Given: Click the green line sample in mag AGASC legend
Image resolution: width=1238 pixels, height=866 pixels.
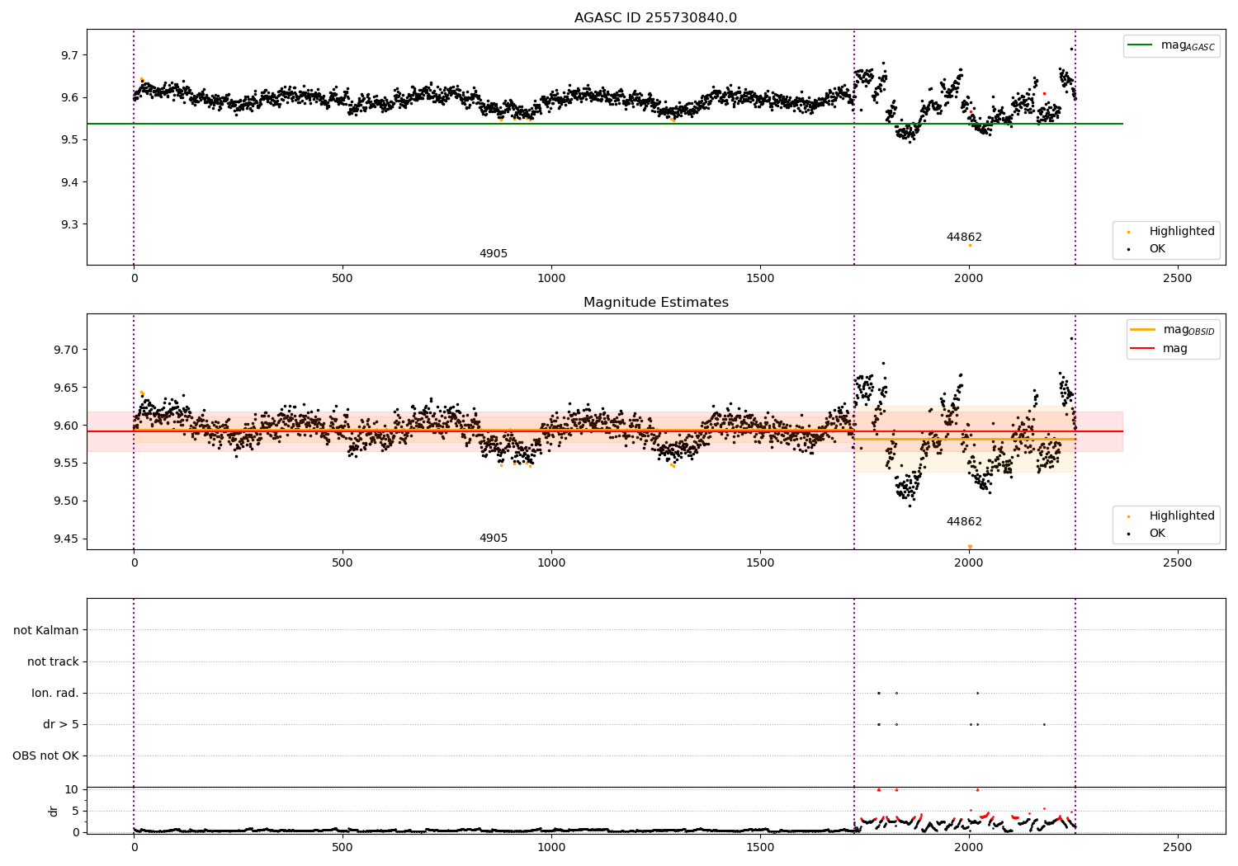Looking at the screenshot, I should point(1141,45).
